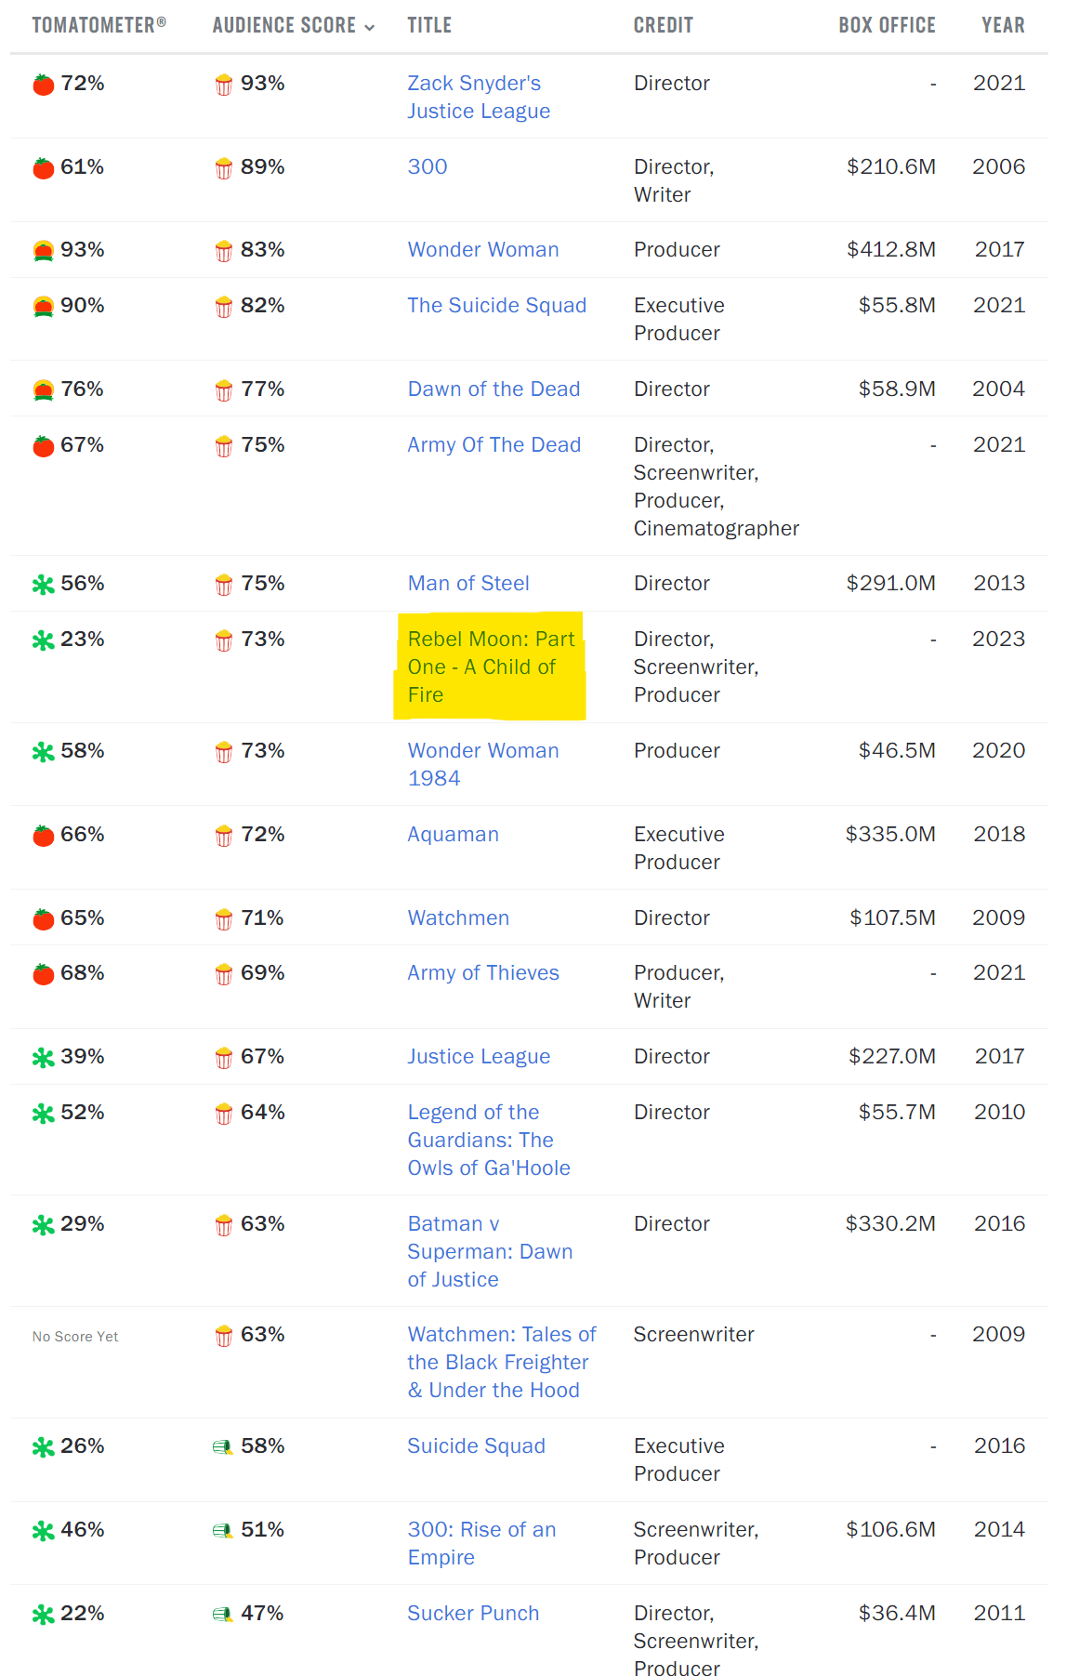Toggle the Audience Score sort arrow
The height and width of the screenshot is (1676, 1066).
370,27
